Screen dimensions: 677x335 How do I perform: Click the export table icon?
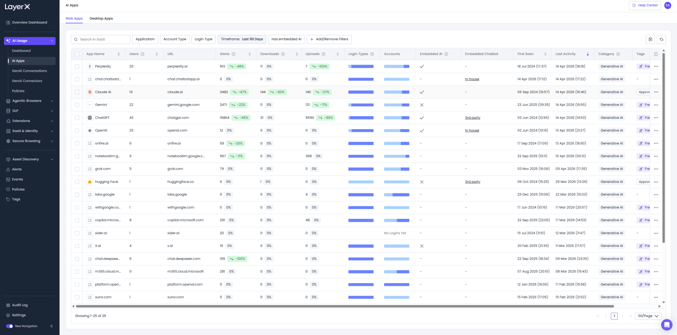point(650,39)
